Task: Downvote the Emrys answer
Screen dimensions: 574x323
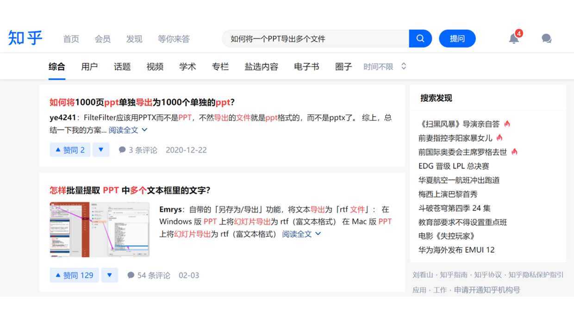Action: coord(110,275)
